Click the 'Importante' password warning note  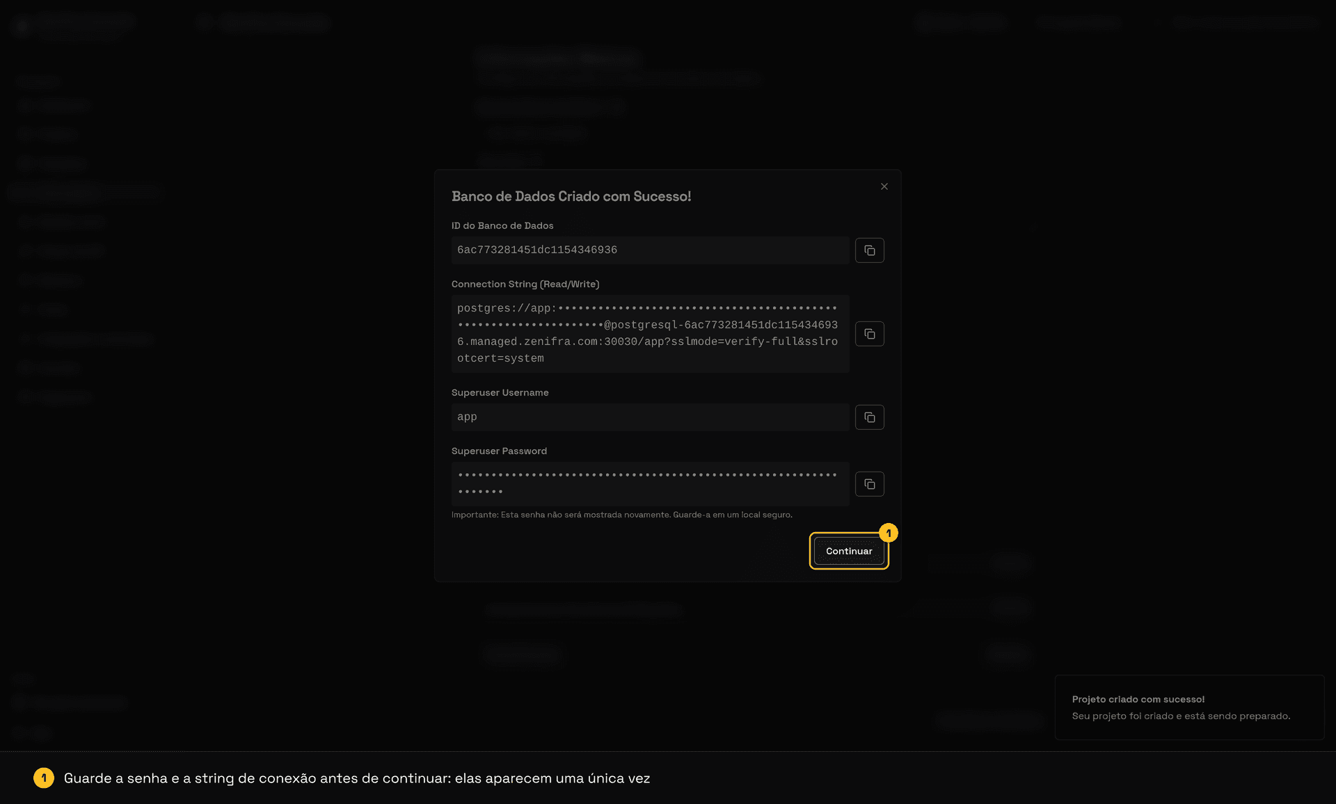point(622,515)
